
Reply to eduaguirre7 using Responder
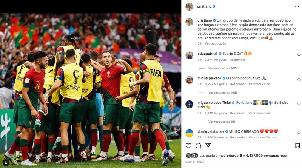tap(237, 60)
